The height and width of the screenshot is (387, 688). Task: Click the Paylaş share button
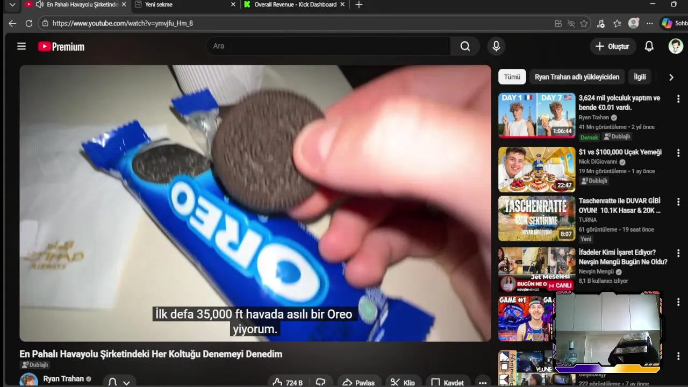pyautogui.click(x=359, y=382)
